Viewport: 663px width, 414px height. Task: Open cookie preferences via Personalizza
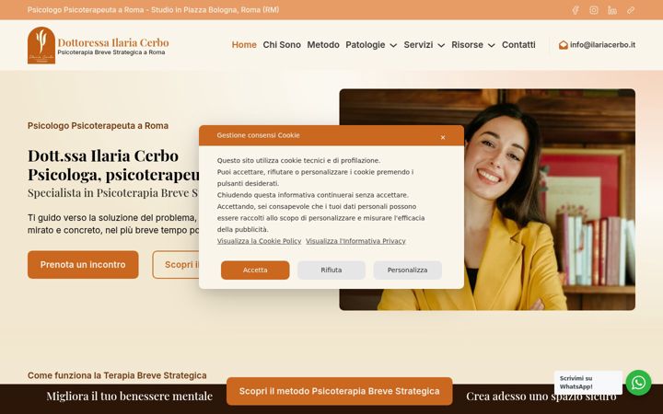point(407,270)
